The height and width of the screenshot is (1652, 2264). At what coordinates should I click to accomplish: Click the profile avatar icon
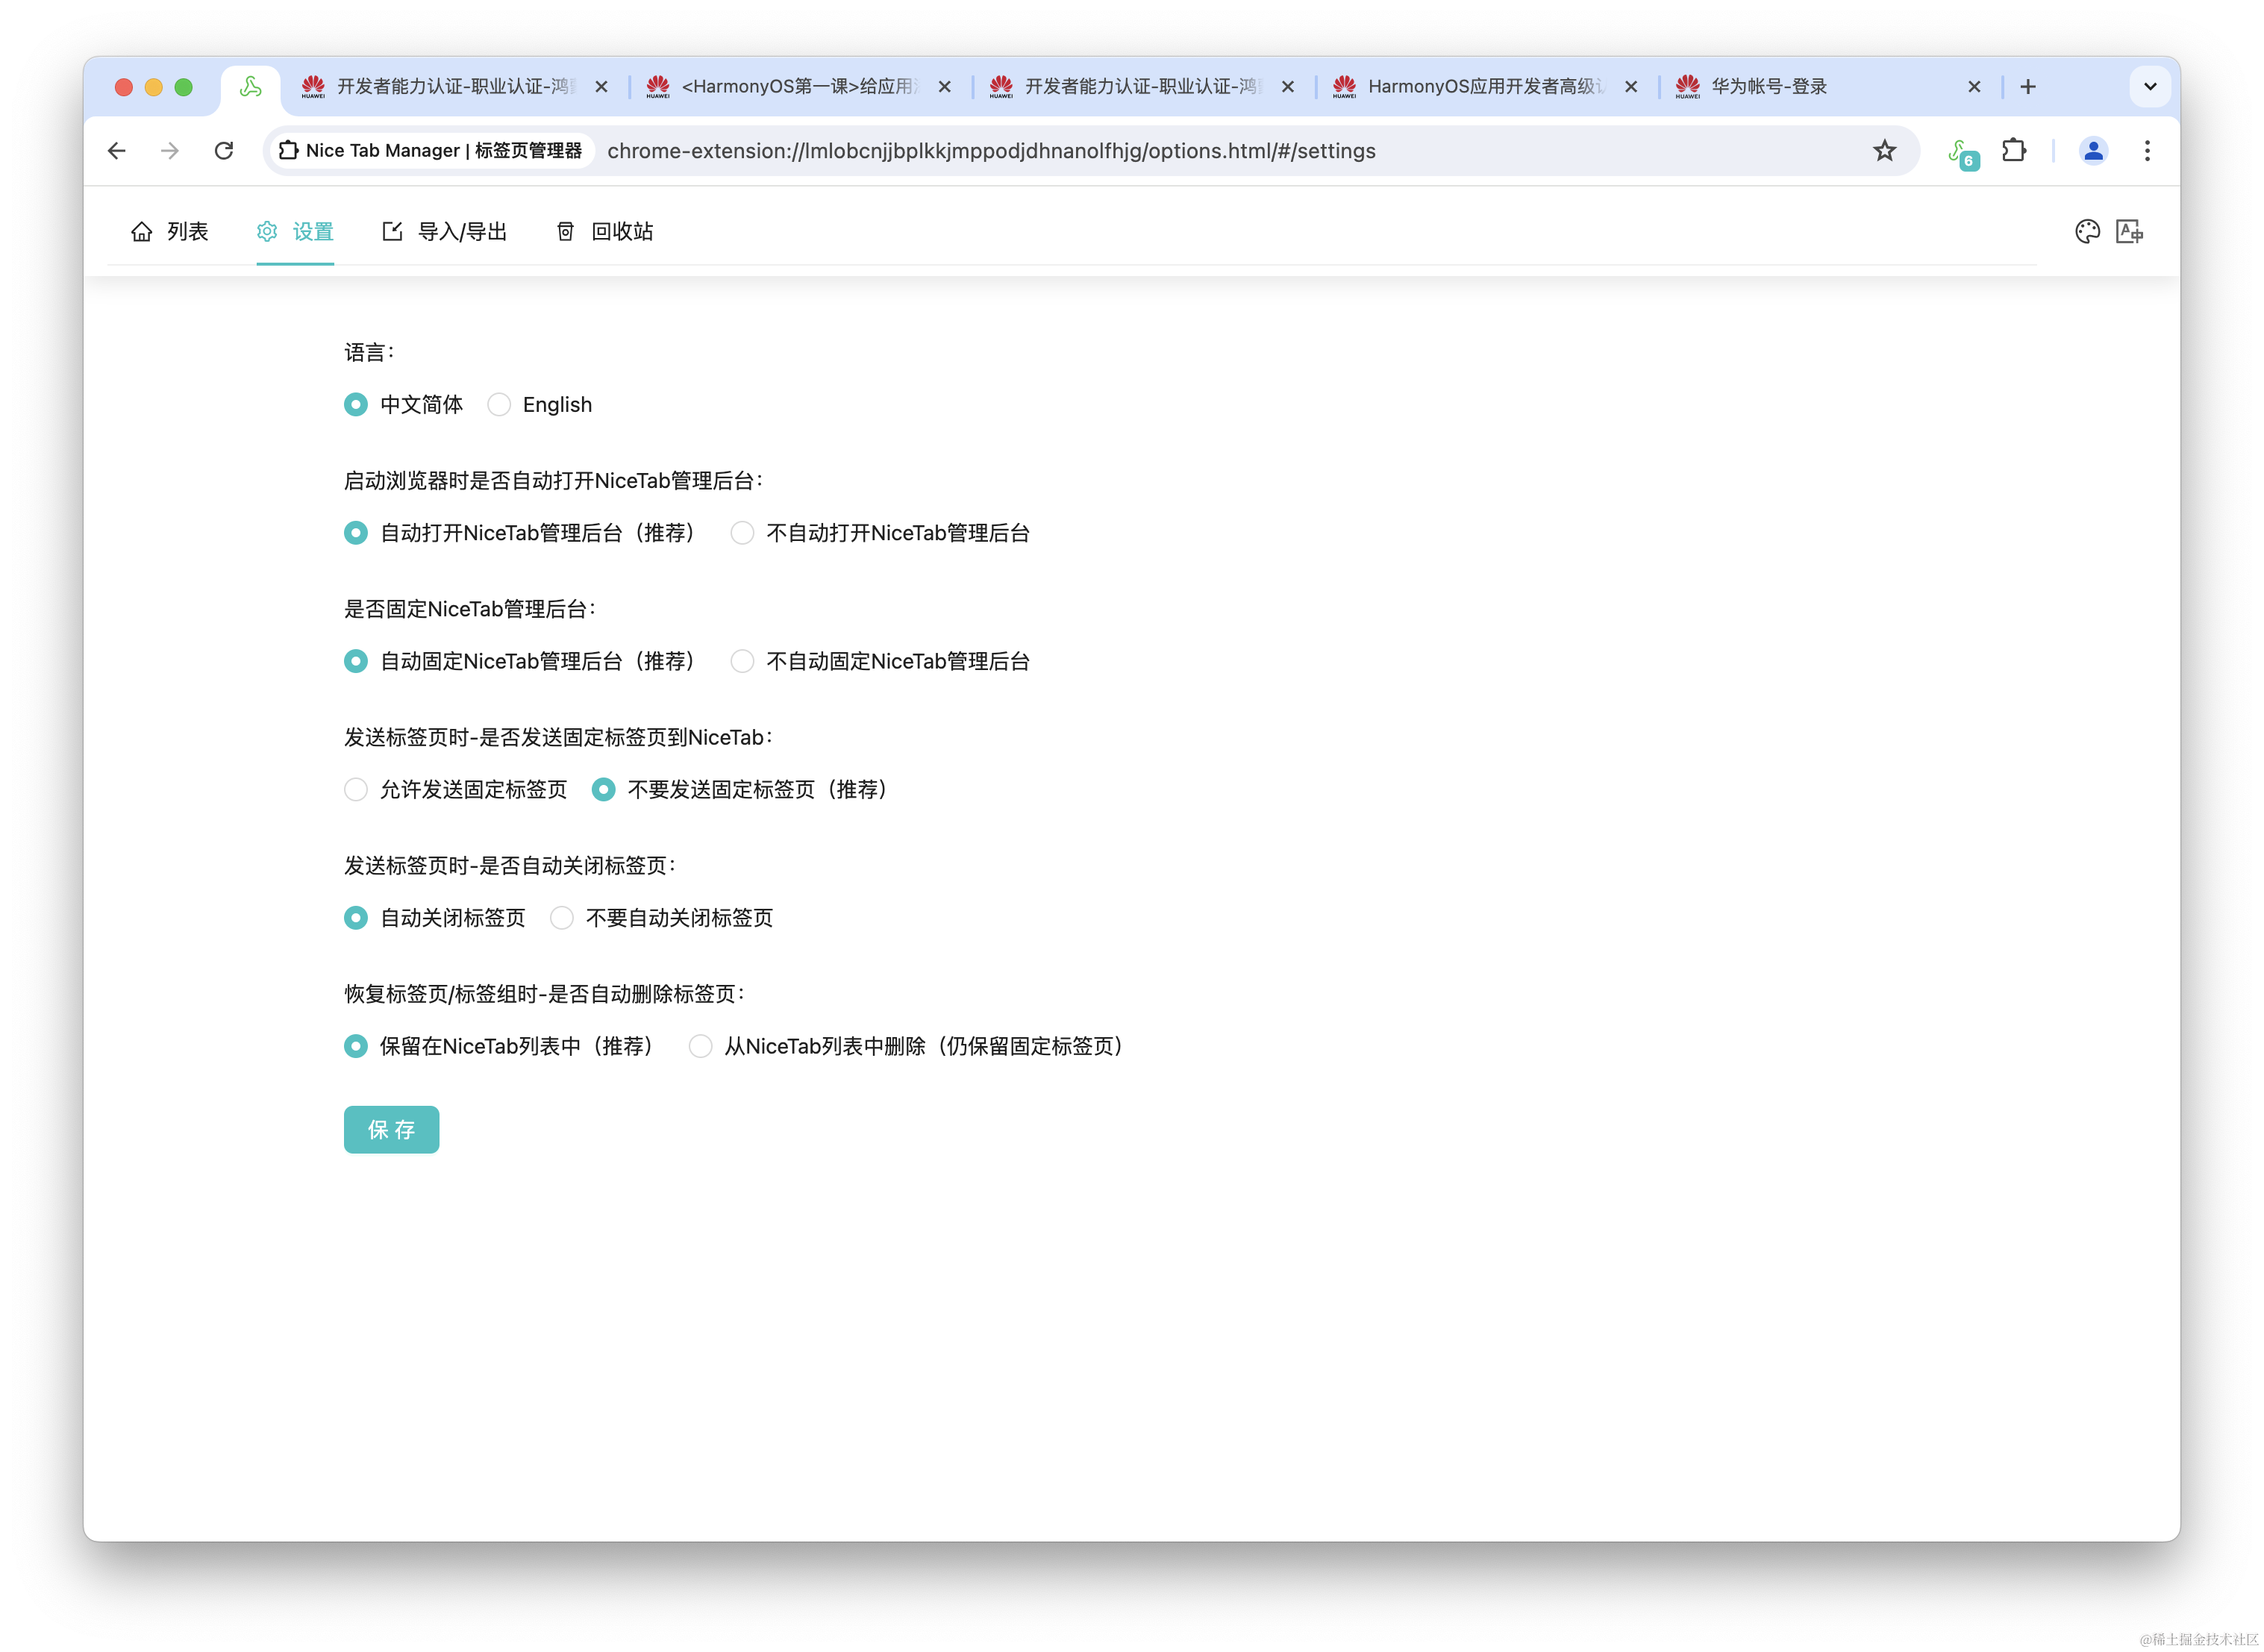point(2093,151)
